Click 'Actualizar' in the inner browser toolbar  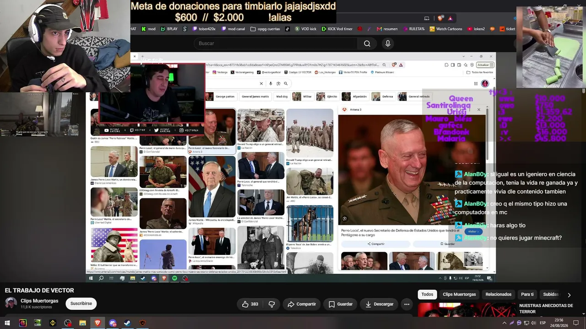click(485, 65)
